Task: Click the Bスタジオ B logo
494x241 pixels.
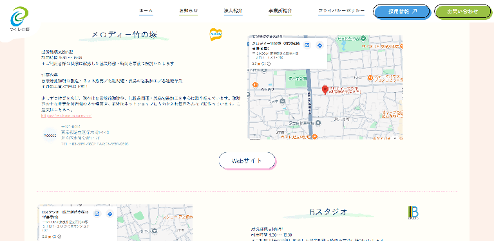Action: (x=413, y=213)
